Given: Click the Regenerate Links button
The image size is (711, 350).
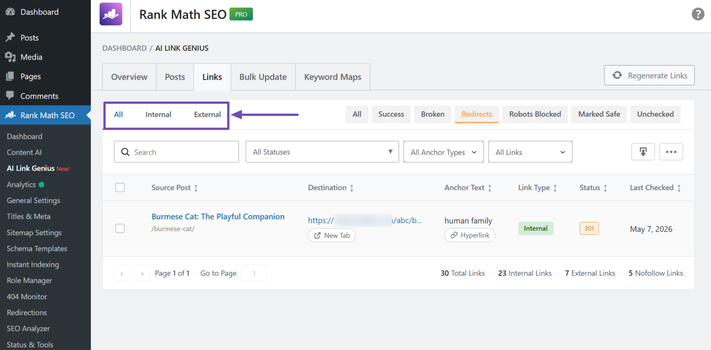Looking at the screenshot, I should (x=650, y=75).
